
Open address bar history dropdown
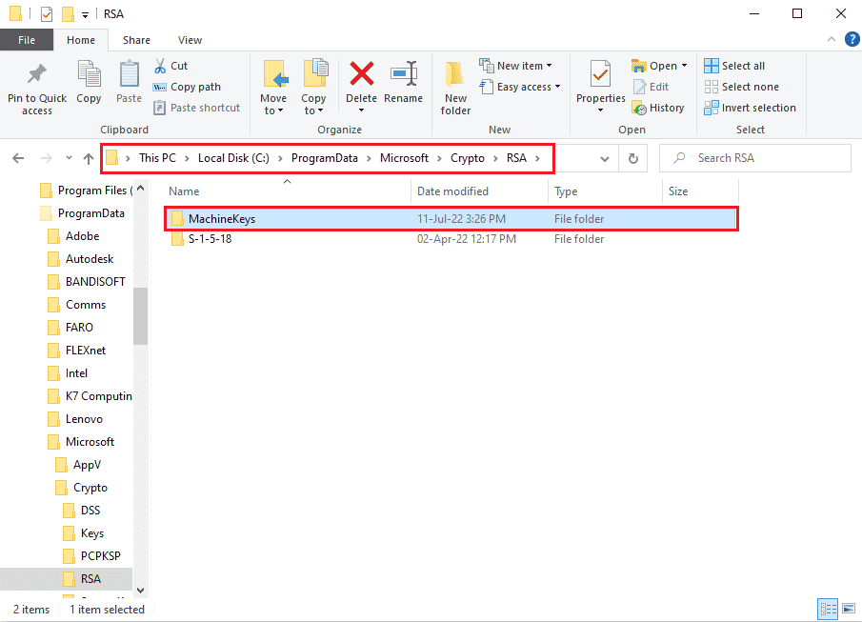tap(605, 159)
